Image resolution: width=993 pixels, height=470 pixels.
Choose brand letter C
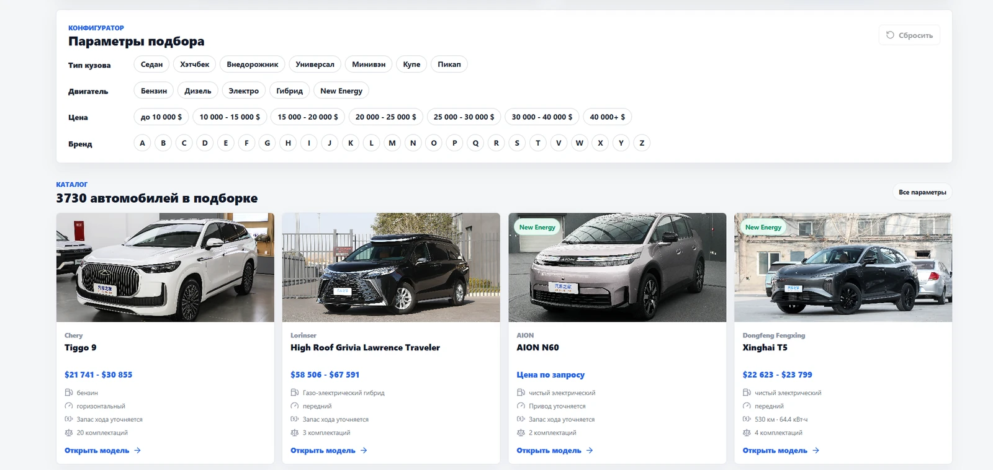click(x=184, y=143)
